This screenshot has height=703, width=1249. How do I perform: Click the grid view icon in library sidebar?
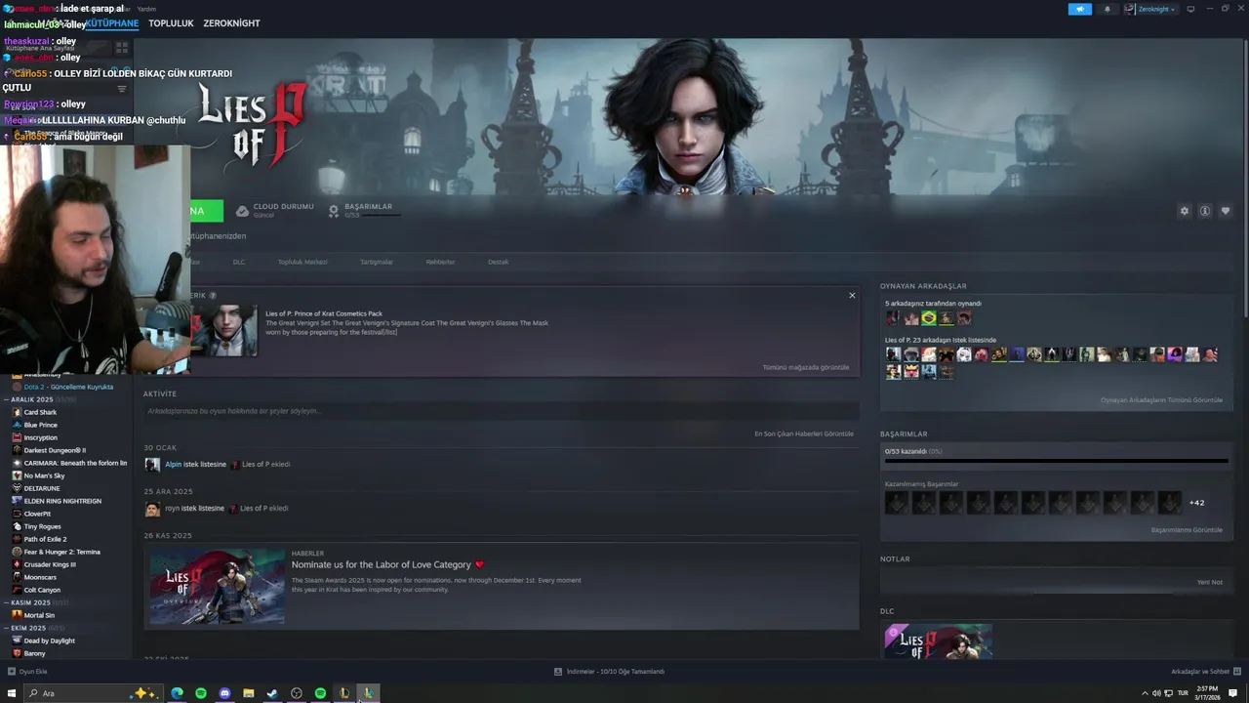(x=122, y=47)
